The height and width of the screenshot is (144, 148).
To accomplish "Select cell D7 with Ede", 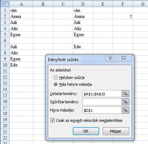I will pyautogui.click(x=83, y=46).
